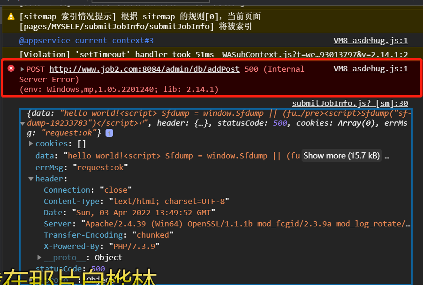Open the addPost request URL link
Screen dimensions: 423x285
point(144,69)
